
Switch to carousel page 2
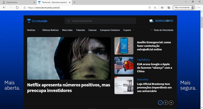pyautogui.click(x=166, y=102)
